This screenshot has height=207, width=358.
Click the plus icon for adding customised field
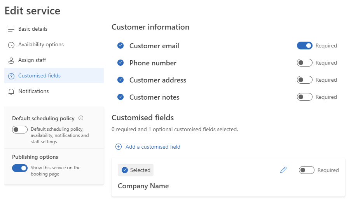point(119,147)
